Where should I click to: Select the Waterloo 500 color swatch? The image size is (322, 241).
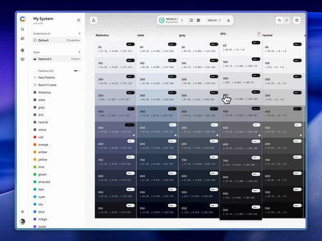115,130
